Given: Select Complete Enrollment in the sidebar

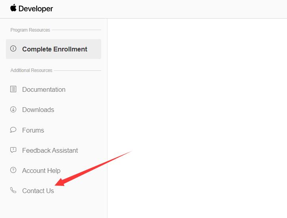Looking at the screenshot, I should tap(53, 49).
